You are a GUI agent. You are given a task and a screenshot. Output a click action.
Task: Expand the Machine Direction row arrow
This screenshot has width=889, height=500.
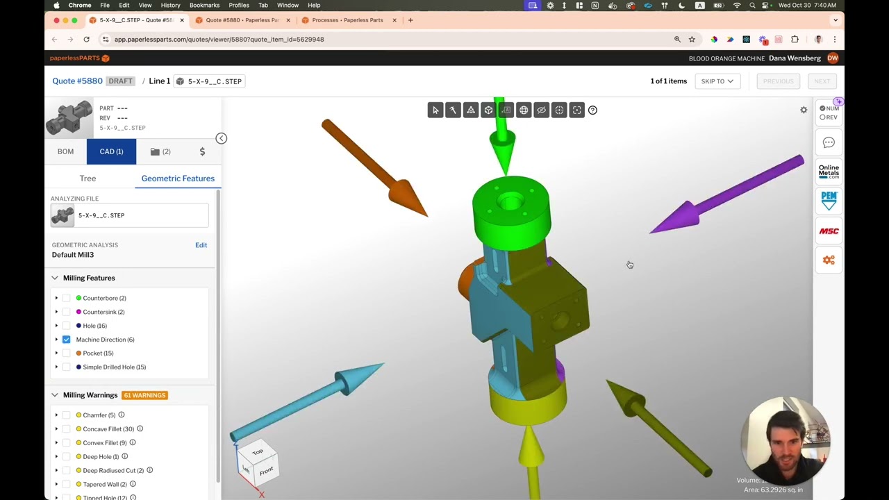[x=56, y=340]
